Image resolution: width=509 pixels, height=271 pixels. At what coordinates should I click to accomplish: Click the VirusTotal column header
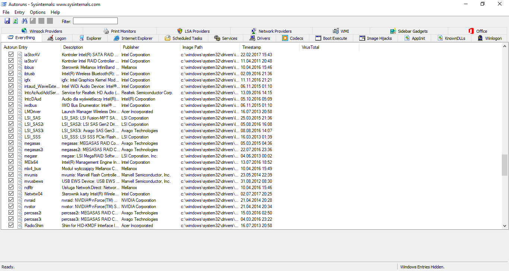tap(329, 47)
